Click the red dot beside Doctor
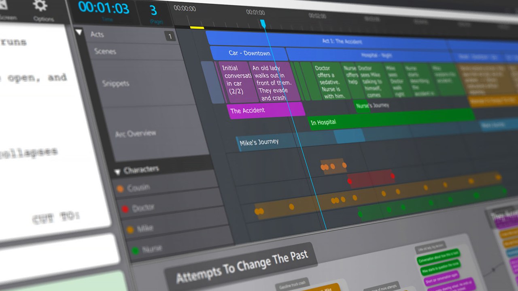Viewport: 518px width, 291px height. [x=125, y=209]
